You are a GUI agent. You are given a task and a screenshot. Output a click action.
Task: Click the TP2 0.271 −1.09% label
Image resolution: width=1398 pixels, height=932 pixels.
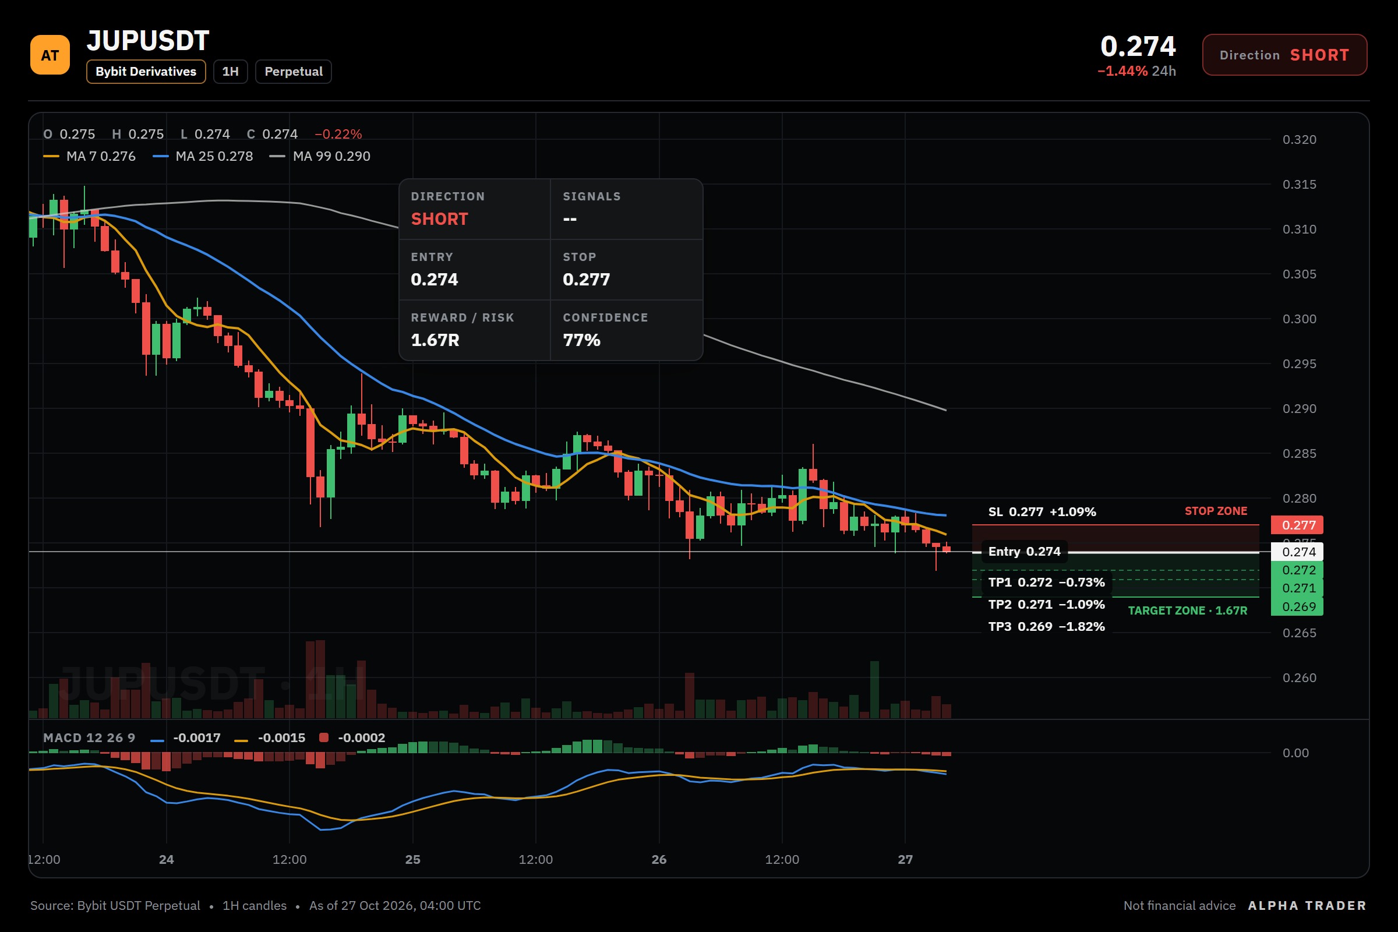[x=1046, y=605]
